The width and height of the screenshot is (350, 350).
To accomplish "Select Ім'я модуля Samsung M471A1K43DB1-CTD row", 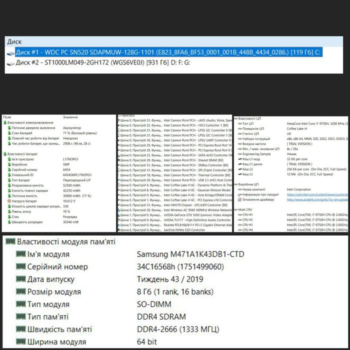I will click(130, 254).
